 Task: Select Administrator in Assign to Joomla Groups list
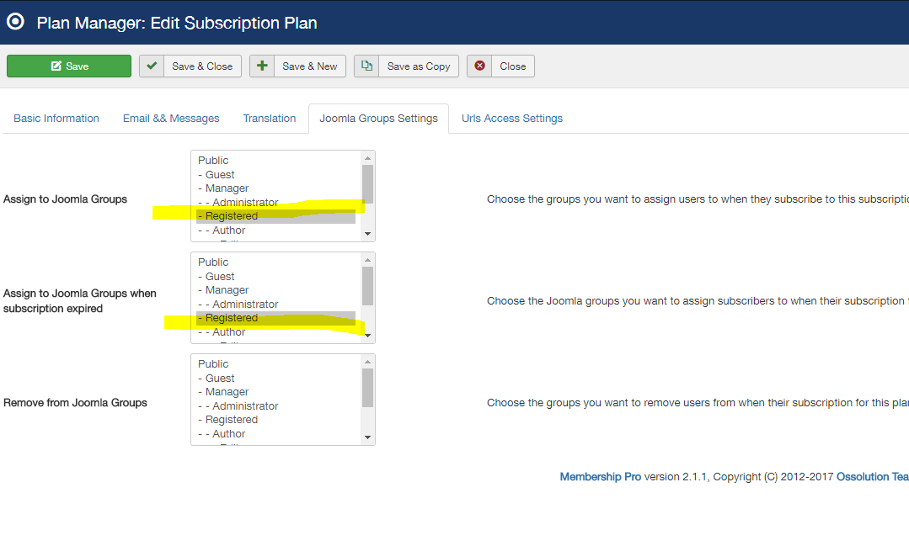tap(276, 202)
